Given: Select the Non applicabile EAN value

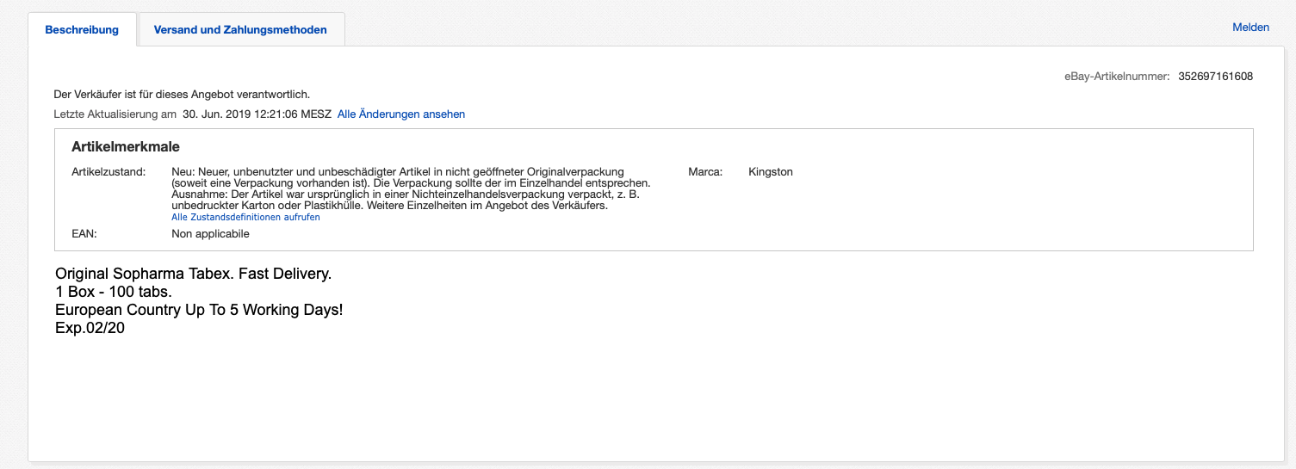Looking at the screenshot, I should 210,234.
